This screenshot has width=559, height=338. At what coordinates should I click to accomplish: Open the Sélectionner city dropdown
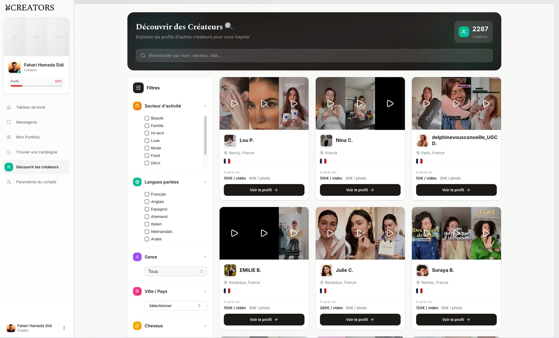pos(176,306)
